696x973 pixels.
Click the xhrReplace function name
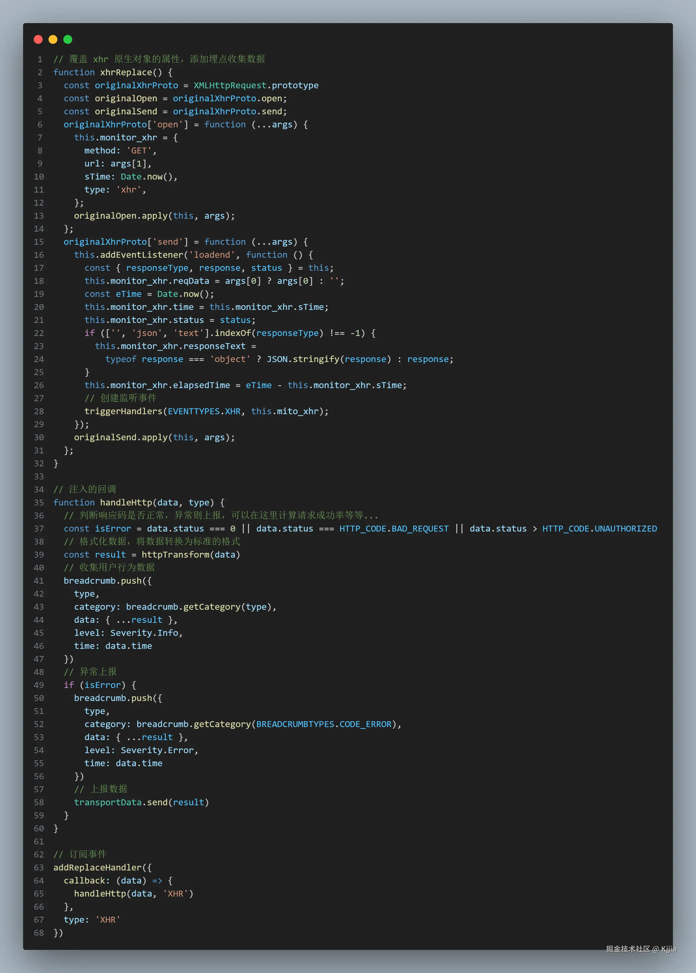coord(126,73)
